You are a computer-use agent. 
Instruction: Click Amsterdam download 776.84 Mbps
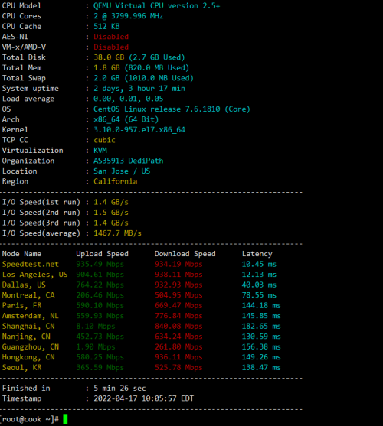178,315
